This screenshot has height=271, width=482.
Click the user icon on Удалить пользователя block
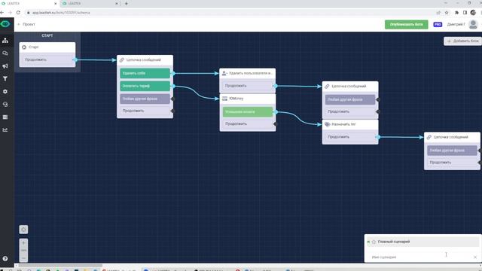coord(224,73)
